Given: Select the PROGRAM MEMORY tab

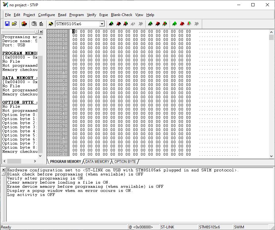Looking at the screenshot, I should (x=65, y=162).
